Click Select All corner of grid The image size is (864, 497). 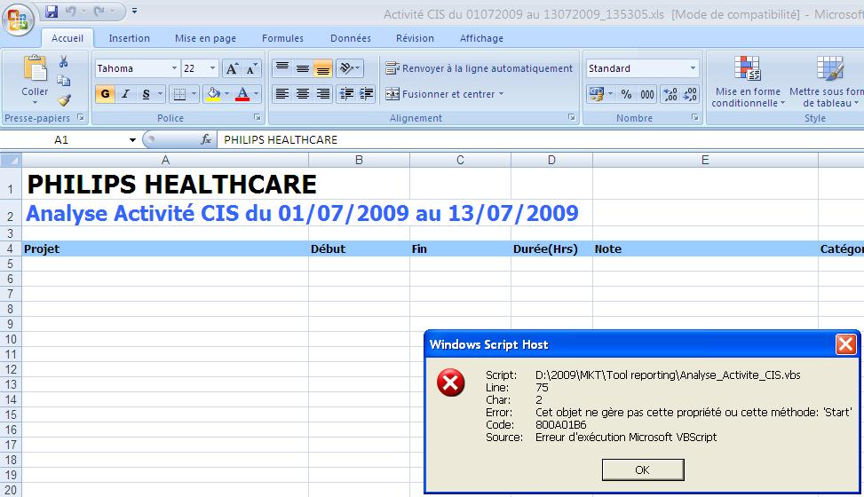pyautogui.click(x=11, y=160)
